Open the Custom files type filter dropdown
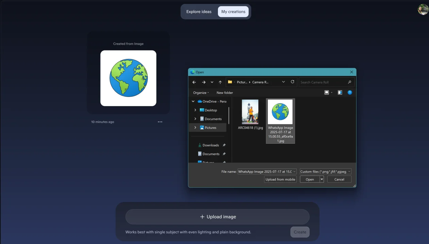 coord(325,171)
